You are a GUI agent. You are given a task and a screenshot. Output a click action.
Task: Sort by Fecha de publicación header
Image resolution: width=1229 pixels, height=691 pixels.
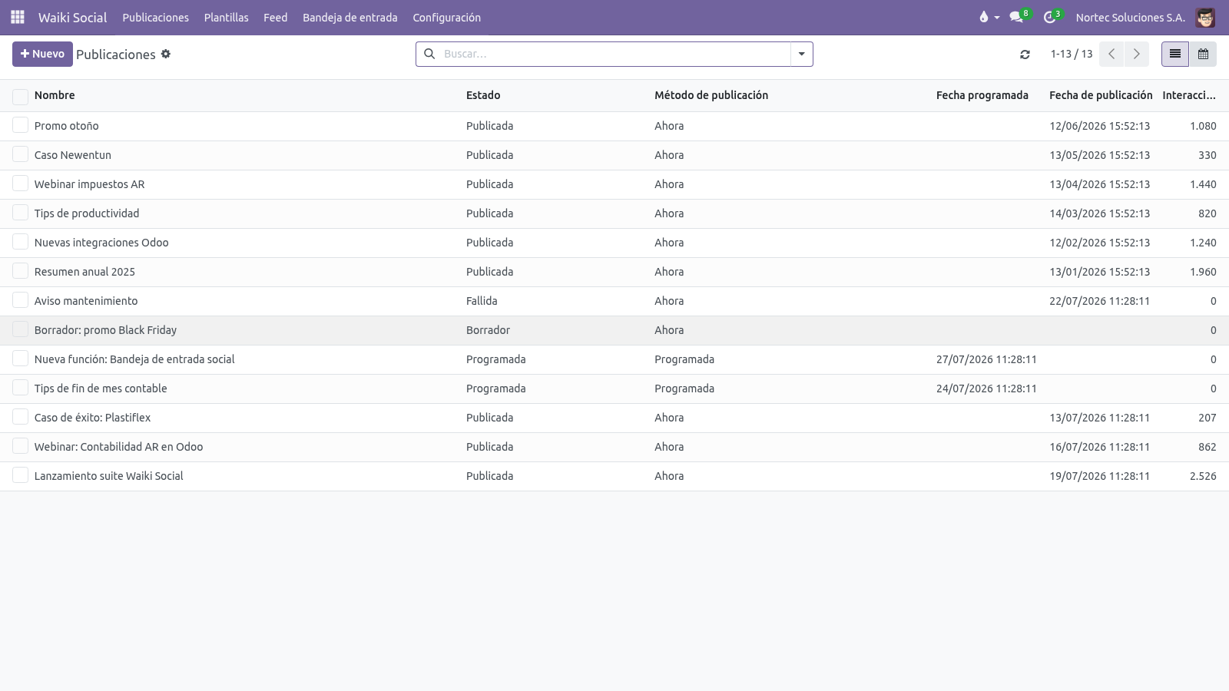pyautogui.click(x=1101, y=95)
